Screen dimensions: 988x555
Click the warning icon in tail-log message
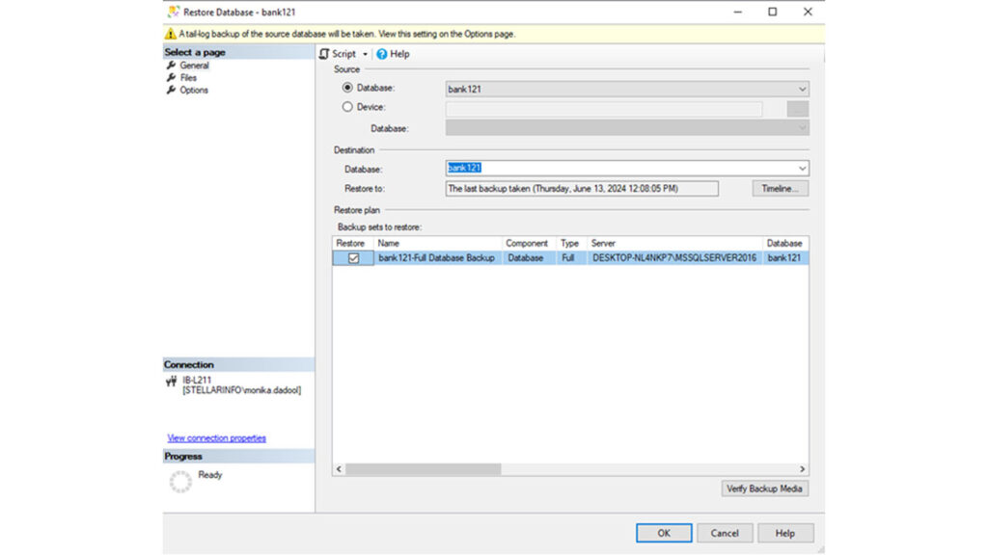point(170,34)
